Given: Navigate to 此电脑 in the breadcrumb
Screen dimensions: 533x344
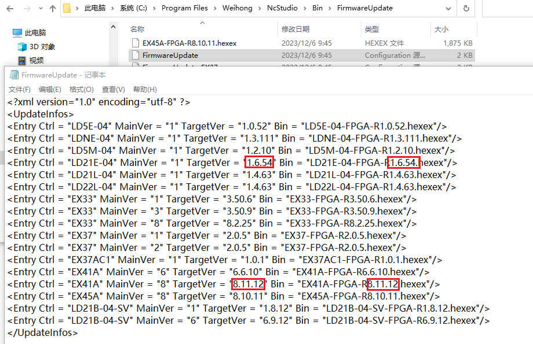Looking at the screenshot, I should 95,8.
